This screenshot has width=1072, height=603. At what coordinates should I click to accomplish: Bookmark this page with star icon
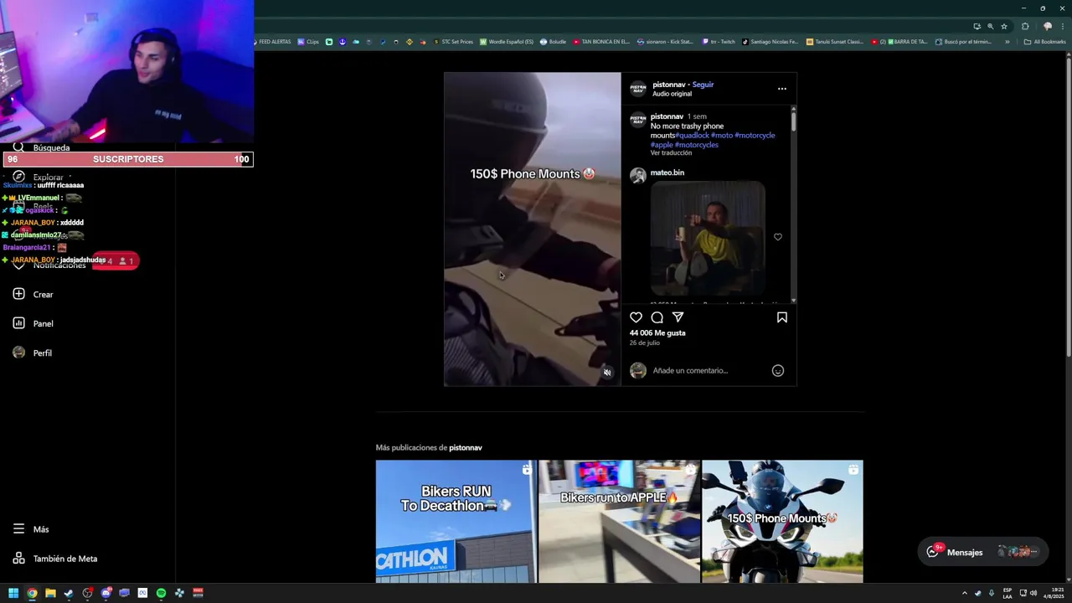1004,26
